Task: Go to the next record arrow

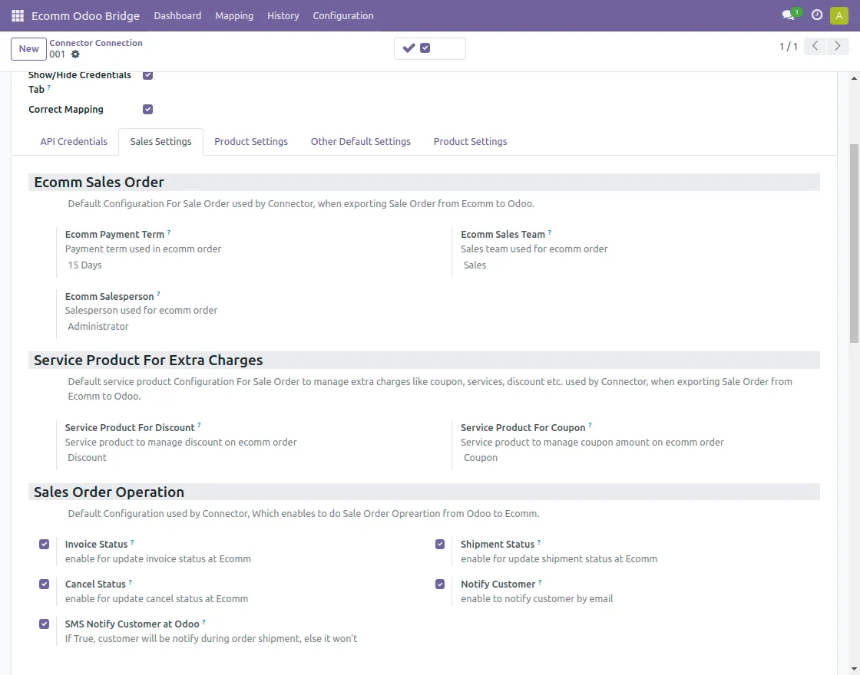Action: pyautogui.click(x=838, y=47)
